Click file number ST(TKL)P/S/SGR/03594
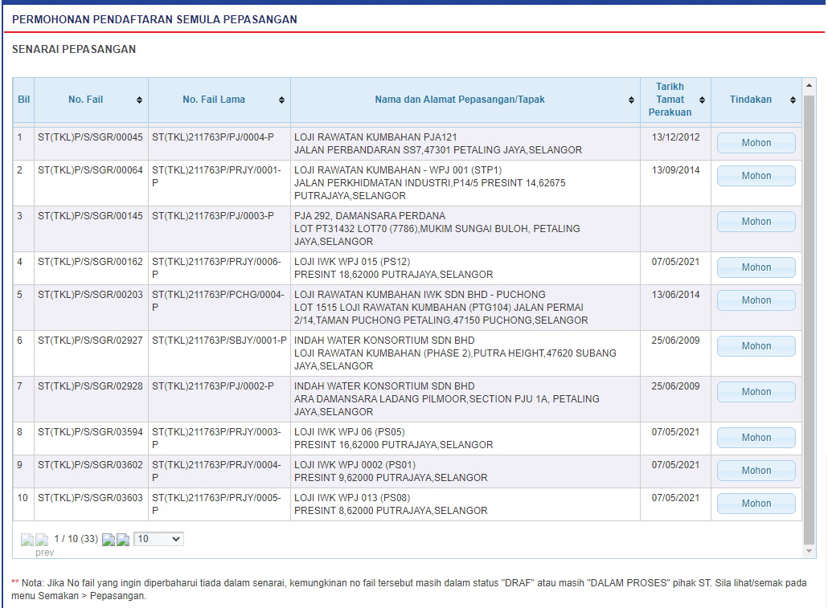This screenshot has width=828, height=608. pos(90,432)
